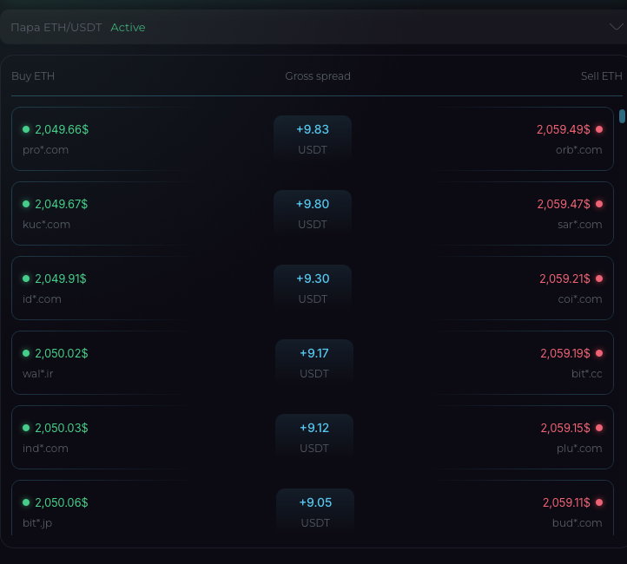Click green dot beside 2,050.06$

click(x=26, y=502)
